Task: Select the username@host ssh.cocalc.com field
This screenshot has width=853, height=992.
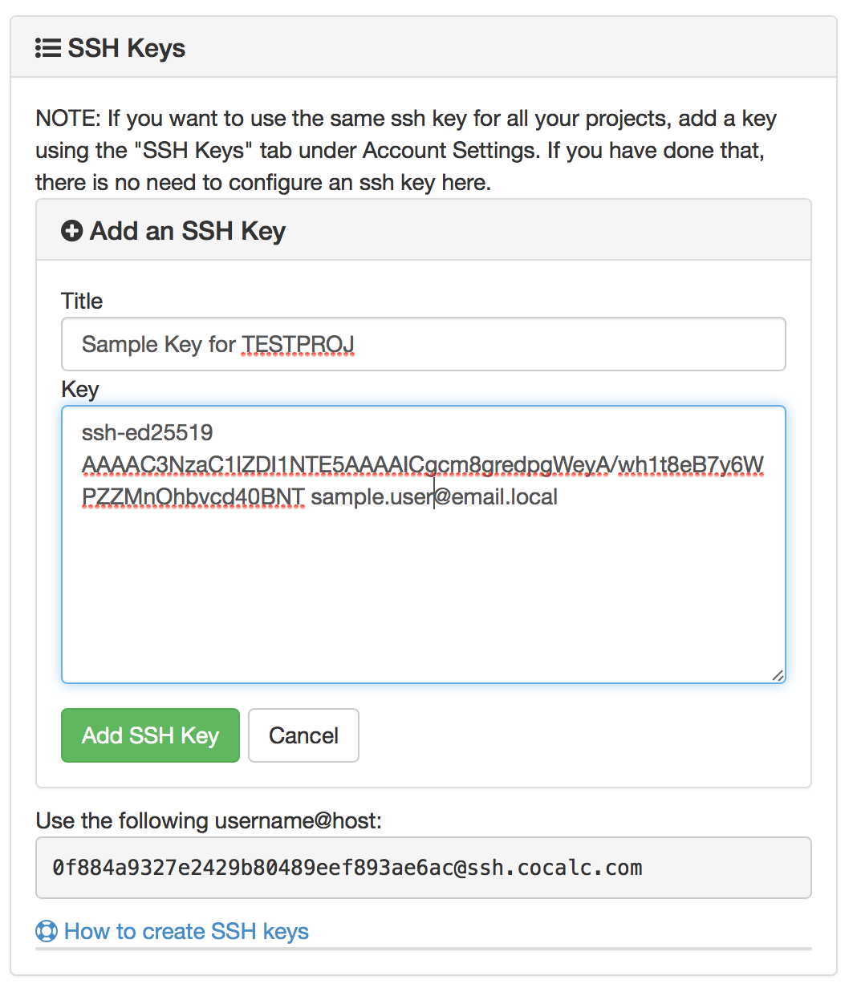Action: coord(423,868)
